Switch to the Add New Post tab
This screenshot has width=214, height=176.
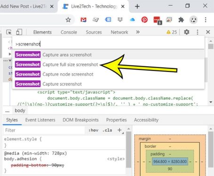click(24, 7)
